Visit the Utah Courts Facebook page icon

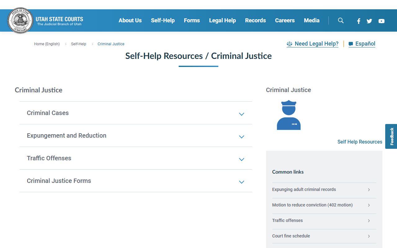click(x=359, y=21)
